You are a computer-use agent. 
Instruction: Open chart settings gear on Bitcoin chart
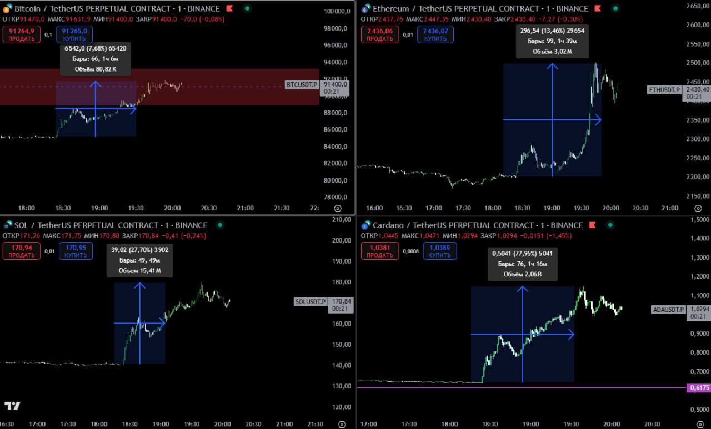(x=337, y=208)
